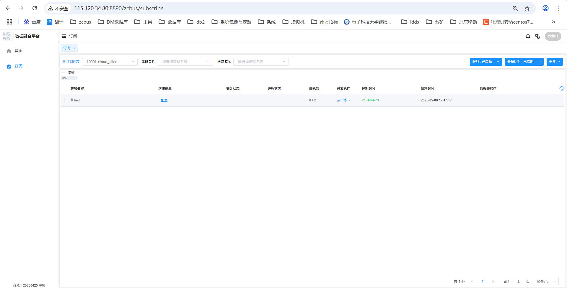Viewport: 567px width, 288px height.
Task: Click the zcbus user avatar
Action: point(553,36)
